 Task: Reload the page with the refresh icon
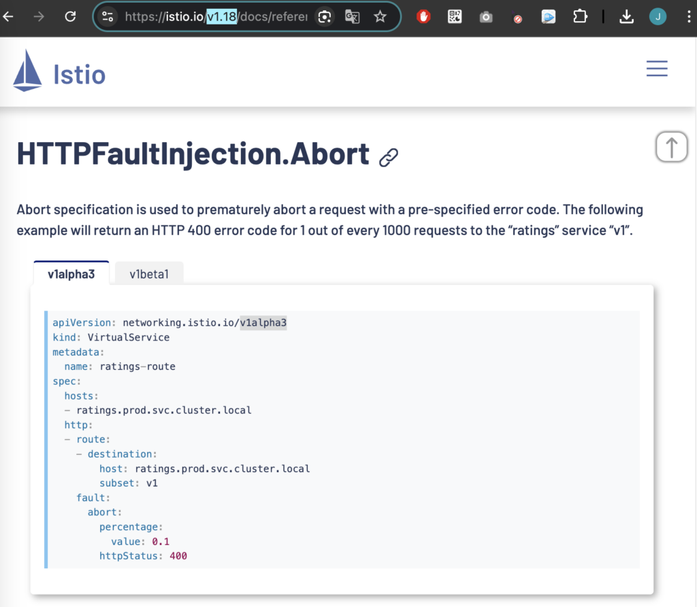70,17
